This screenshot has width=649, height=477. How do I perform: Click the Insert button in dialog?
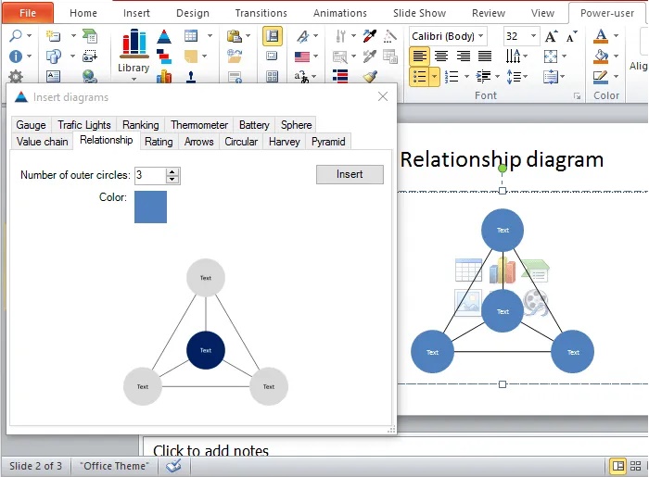coord(350,174)
